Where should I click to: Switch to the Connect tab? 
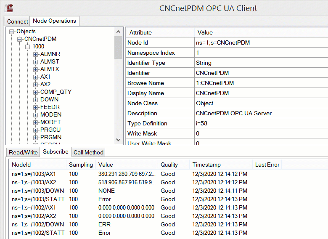(17, 21)
